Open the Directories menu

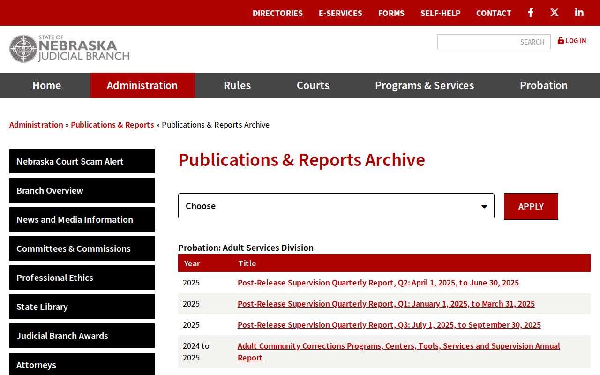click(277, 13)
